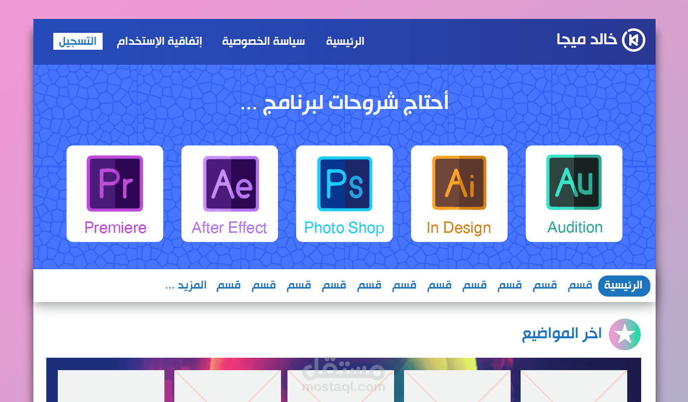Open the قسم category adjacent to المزيد

tap(229, 286)
